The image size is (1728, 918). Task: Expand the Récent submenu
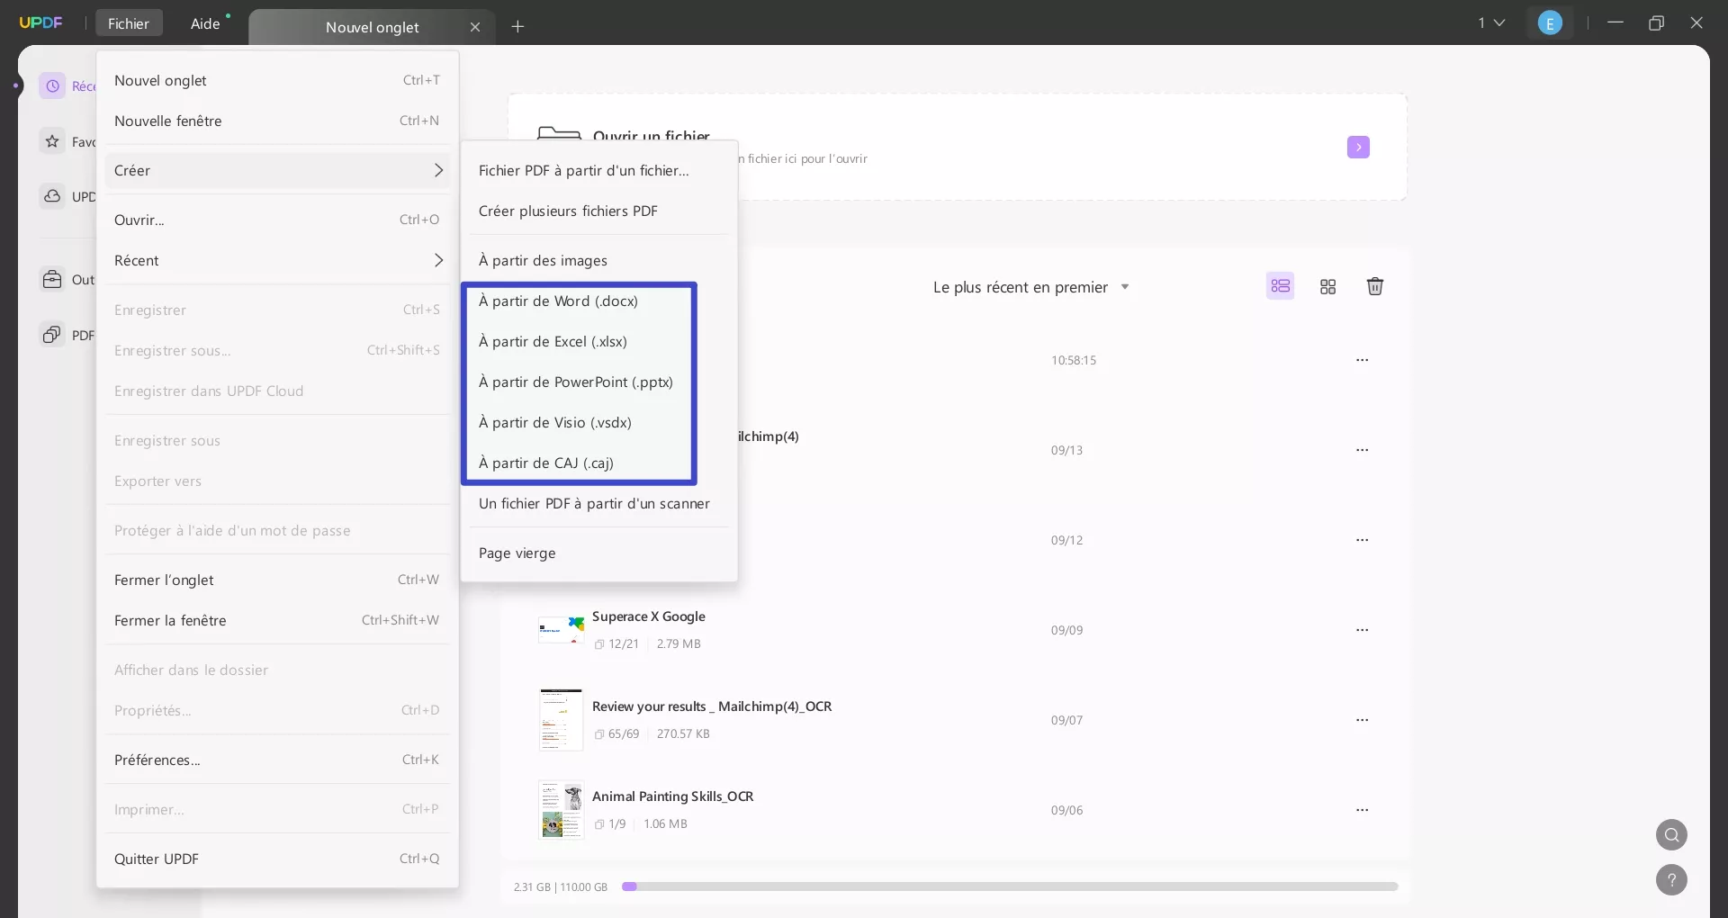click(x=277, y=260)
